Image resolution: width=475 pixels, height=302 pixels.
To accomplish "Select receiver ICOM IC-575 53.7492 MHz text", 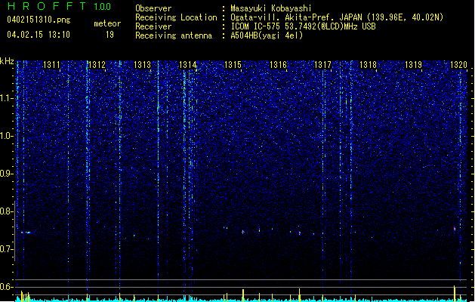I will 303,26.
